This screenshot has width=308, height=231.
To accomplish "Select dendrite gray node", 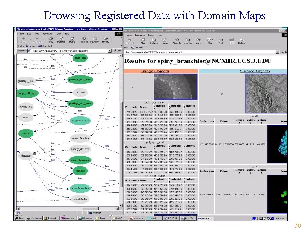I will [26, 156].
